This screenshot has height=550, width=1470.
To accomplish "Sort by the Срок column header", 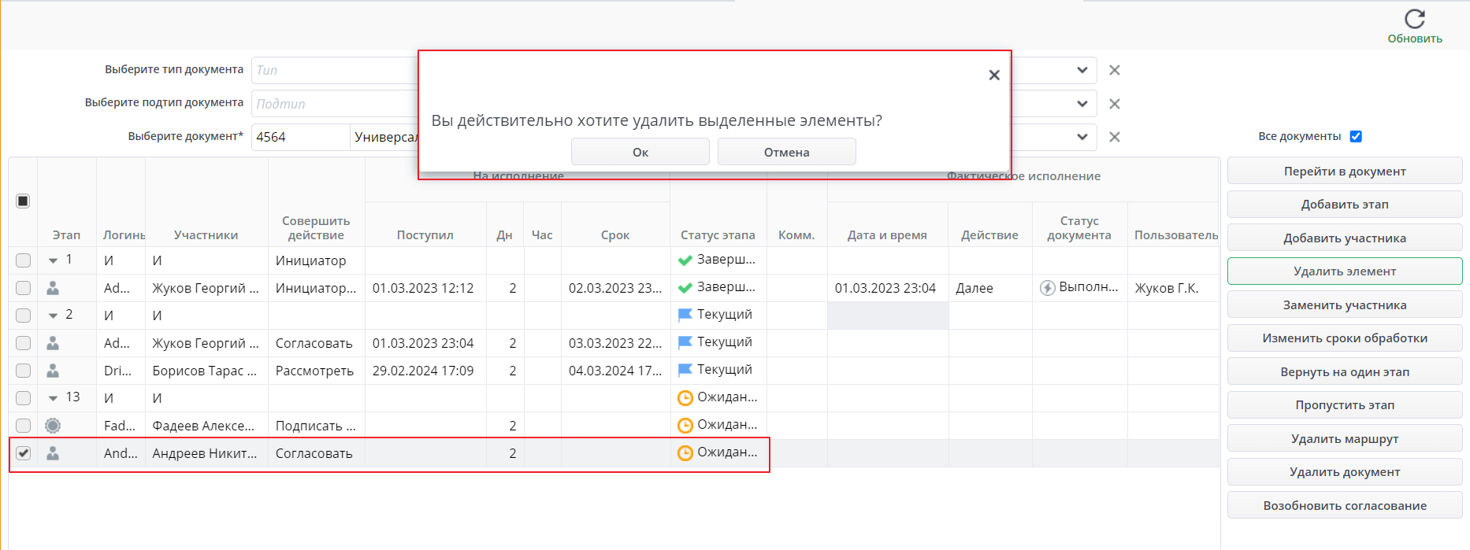I will [x=614, y=235].
